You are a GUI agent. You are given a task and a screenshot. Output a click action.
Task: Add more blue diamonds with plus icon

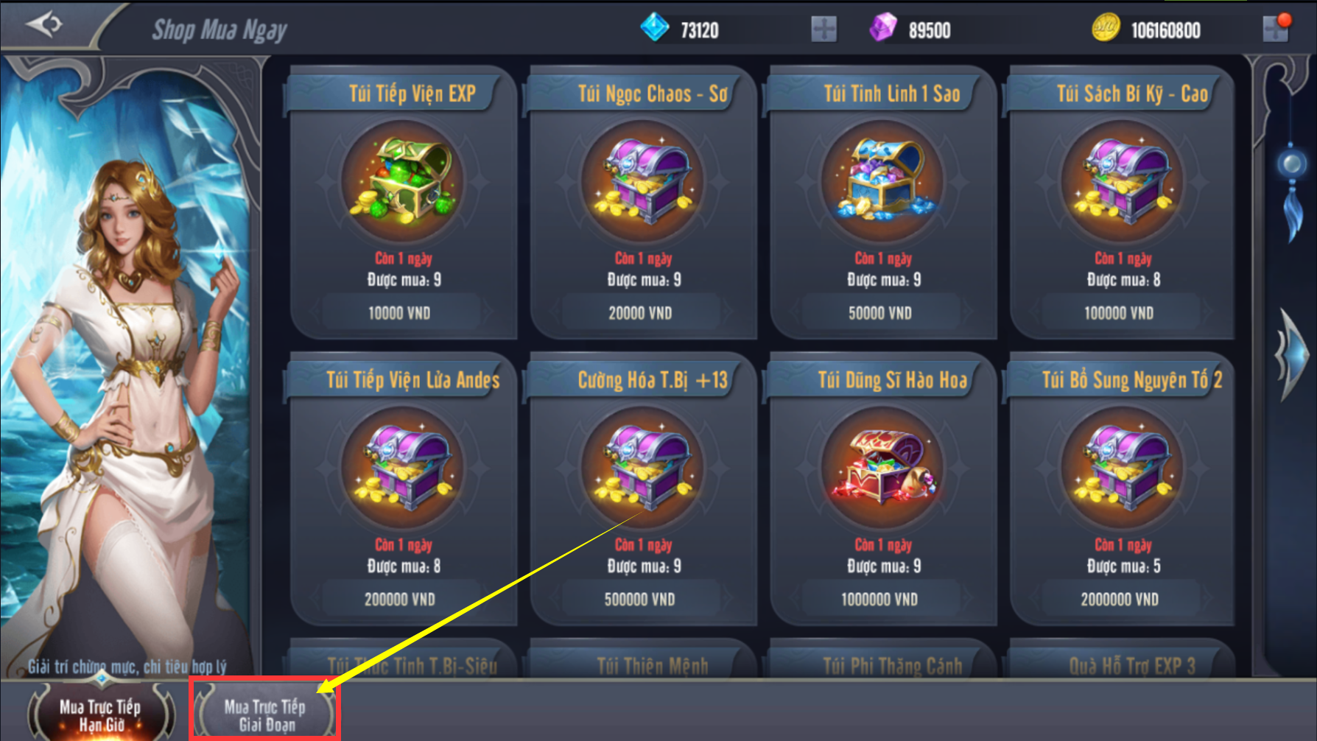[823, 29]
